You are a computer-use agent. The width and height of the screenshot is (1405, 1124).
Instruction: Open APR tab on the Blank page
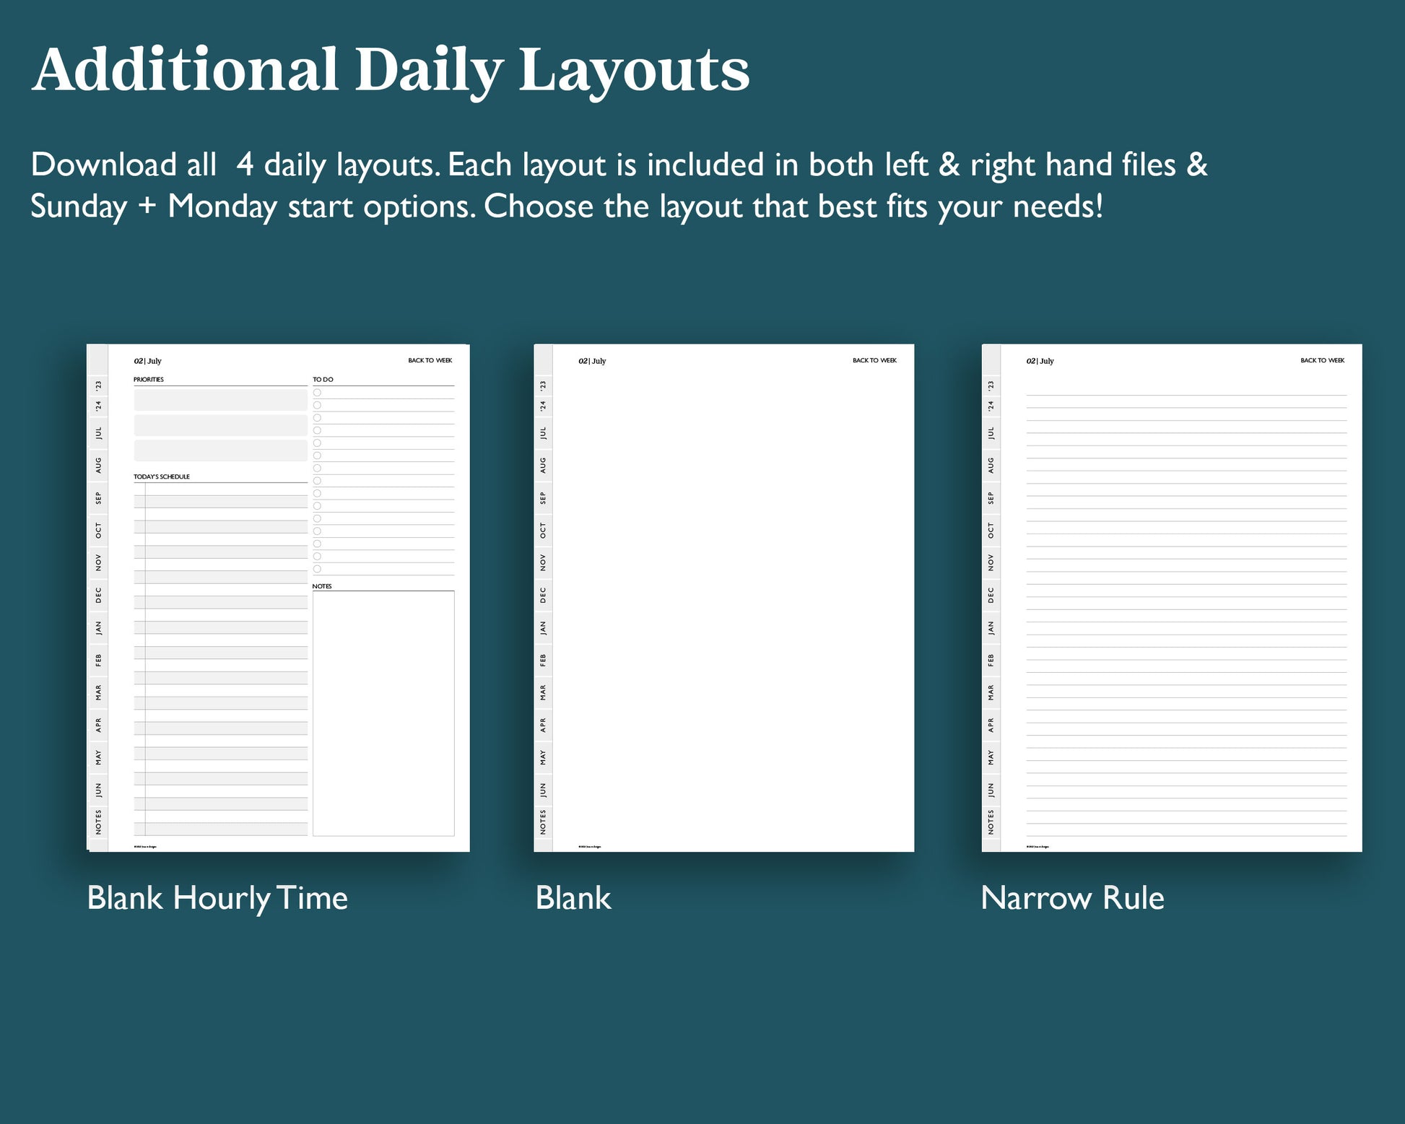point(544,725)
